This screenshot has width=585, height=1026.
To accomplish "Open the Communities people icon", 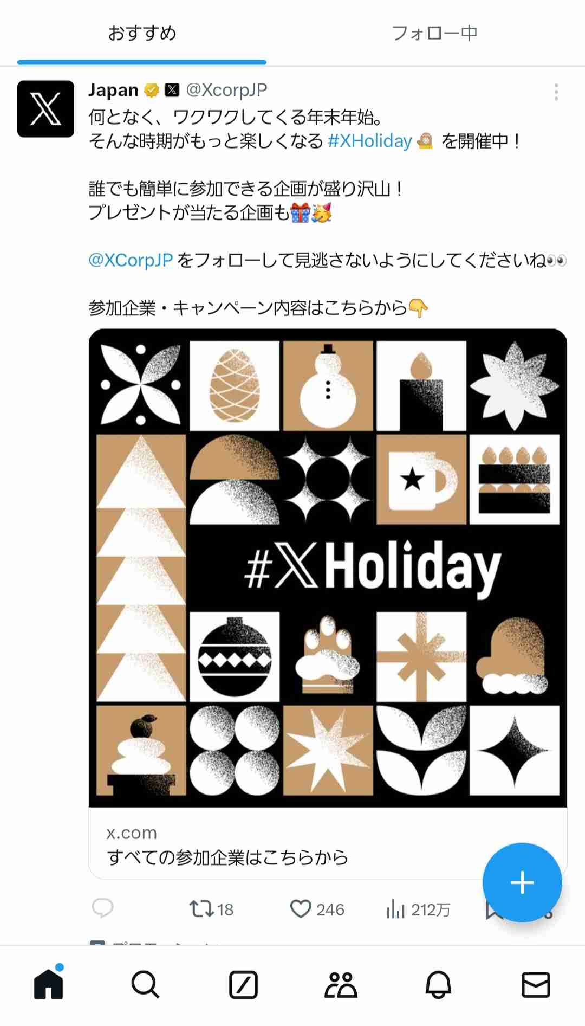I will [341, 985].
